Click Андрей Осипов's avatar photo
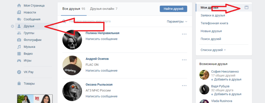 pyautogui.click(x=72, y=65)
